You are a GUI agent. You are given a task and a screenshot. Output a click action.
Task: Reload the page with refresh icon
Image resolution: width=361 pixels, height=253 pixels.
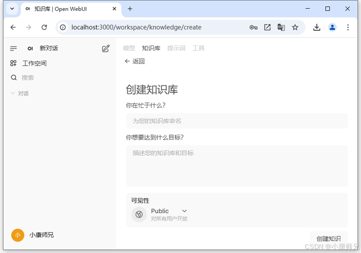tap(44, 27)
